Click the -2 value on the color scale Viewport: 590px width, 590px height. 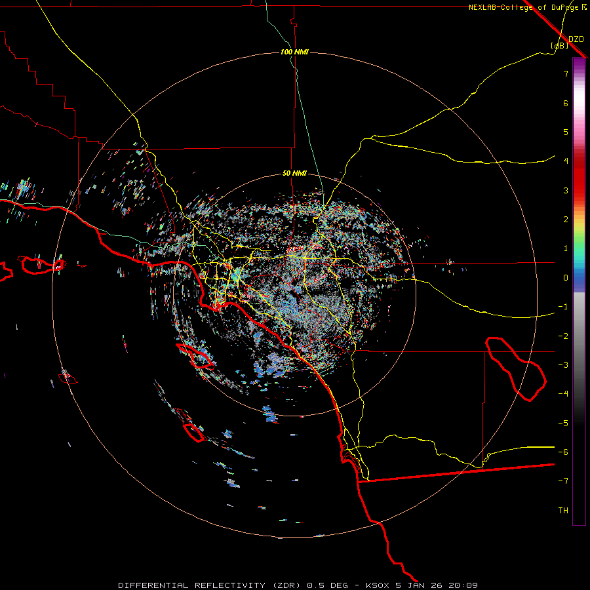pyautogui.click(x=563, y=336)
